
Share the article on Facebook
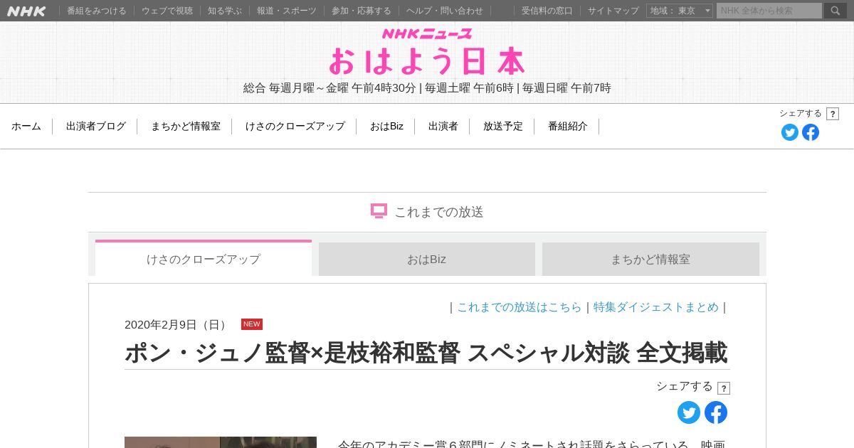click(x=716, y=412)
